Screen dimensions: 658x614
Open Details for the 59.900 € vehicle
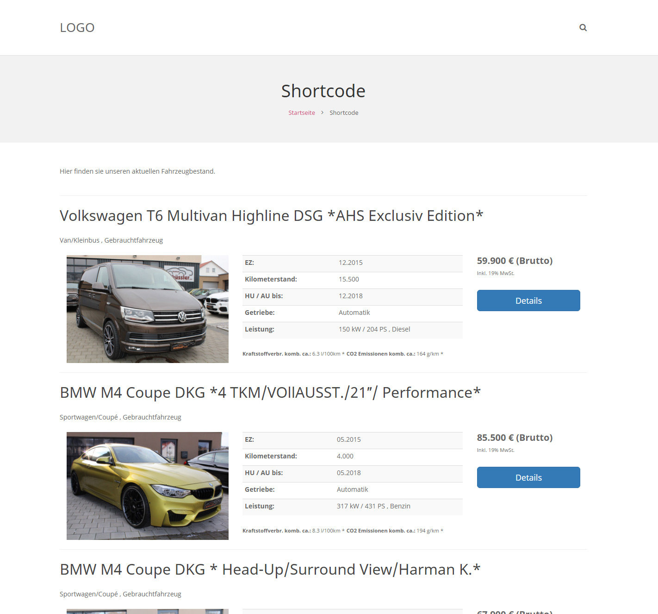[528, 301]
